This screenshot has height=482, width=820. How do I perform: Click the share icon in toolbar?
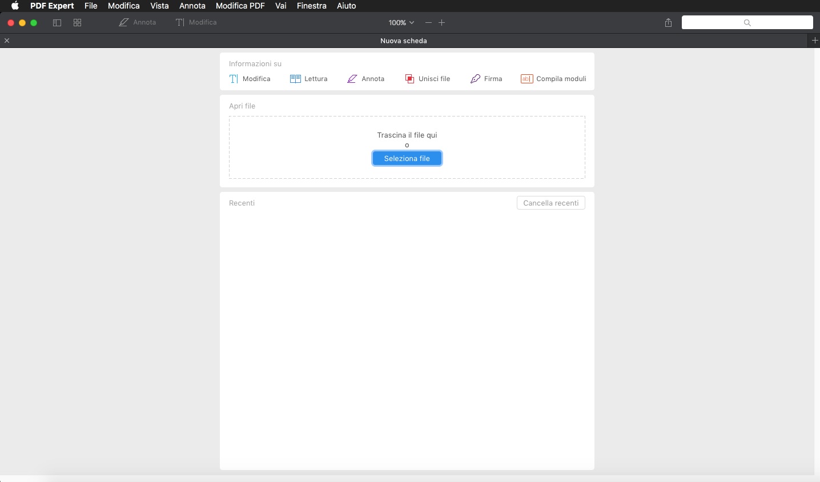(668, 23)
